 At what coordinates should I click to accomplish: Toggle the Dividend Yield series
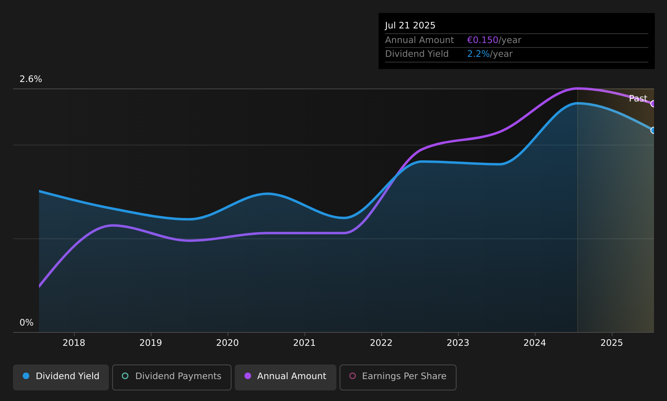[61, 377]
